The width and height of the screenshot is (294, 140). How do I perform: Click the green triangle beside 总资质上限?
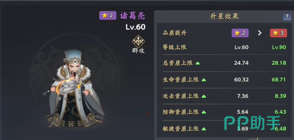198,63
